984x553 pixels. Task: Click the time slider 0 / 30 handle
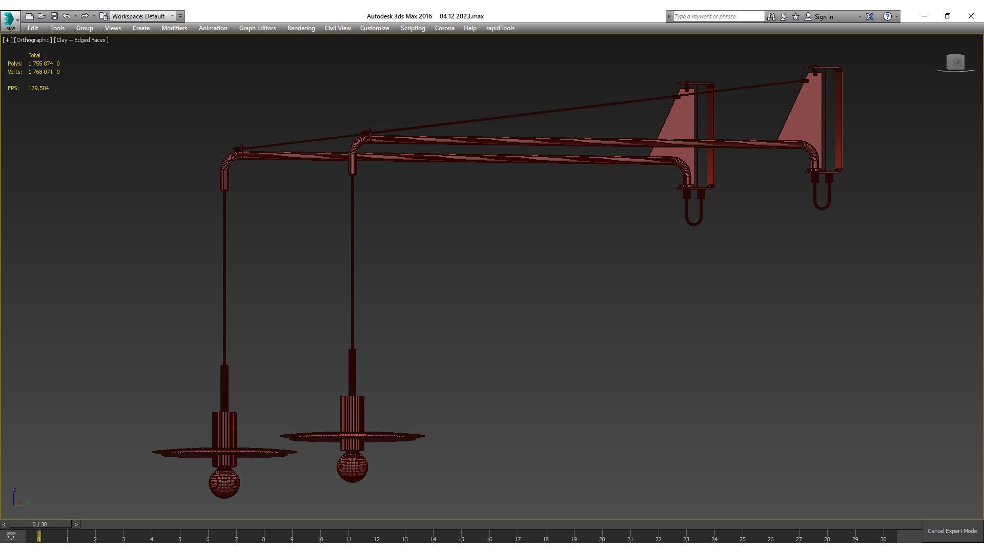click(x=39, y=524)
